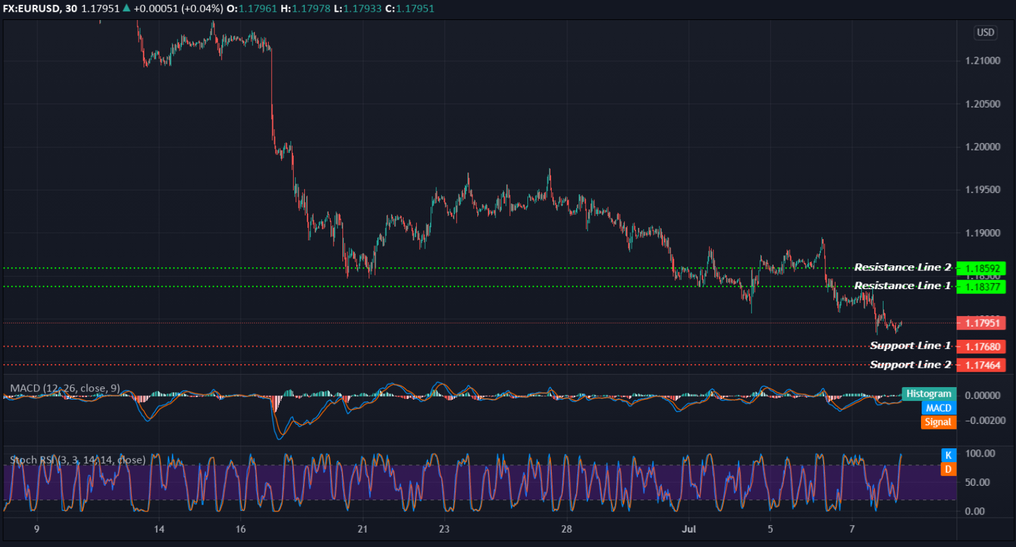This screenshot has height=547, width=1016.
Task: Click the 1.20500 price axis value
Action: [x=983, y=104]
